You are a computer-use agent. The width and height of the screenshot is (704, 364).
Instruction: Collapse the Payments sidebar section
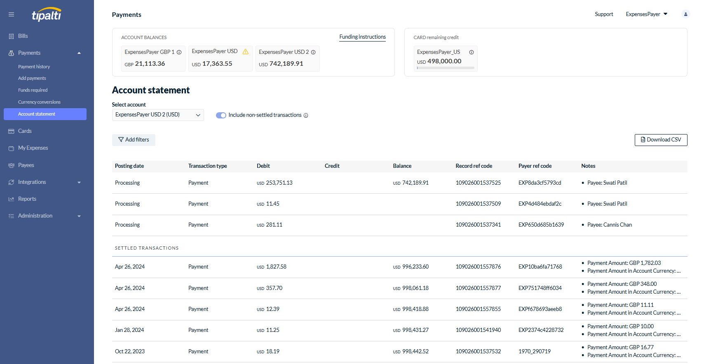click(79, 53)
